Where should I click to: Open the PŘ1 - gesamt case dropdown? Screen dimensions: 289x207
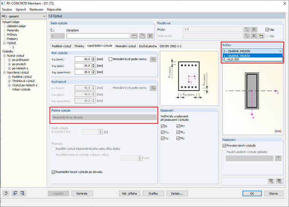(24, 16)
